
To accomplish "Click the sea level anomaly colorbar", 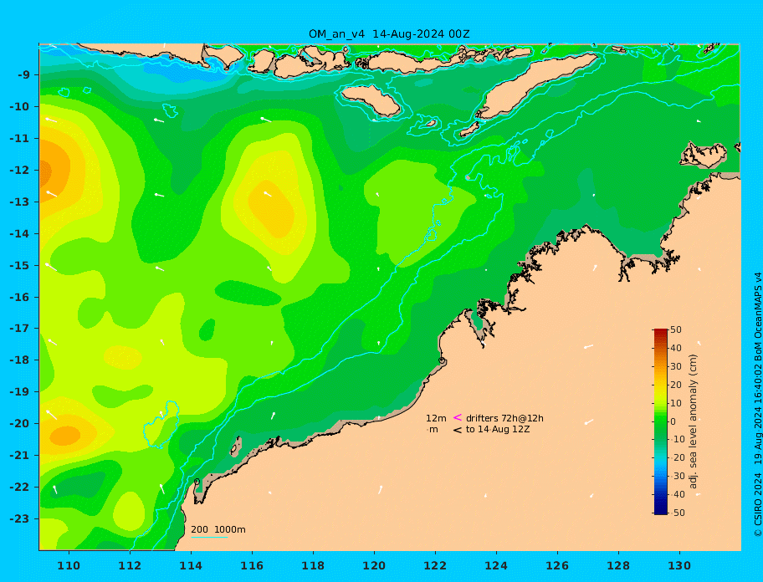I will (660, 421).
